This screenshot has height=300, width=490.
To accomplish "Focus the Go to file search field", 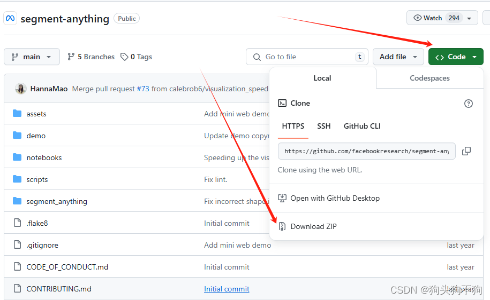I will (x=307, y=57).
